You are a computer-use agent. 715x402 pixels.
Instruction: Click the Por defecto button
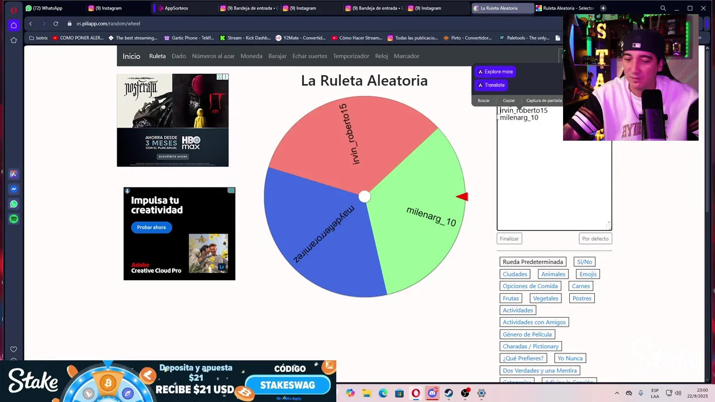coord(595,238)
